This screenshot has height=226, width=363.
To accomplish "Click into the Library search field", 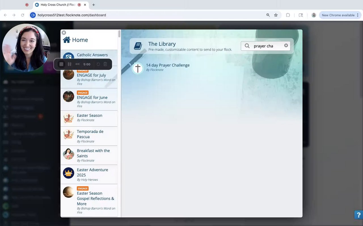I will coord(265,46).
